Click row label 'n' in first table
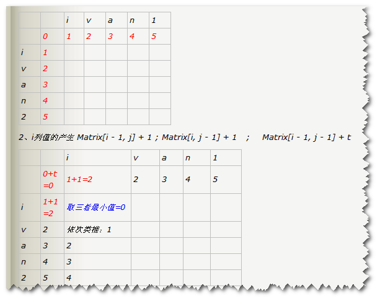Viewport: 380px width, 301px height. click(24, 101)
